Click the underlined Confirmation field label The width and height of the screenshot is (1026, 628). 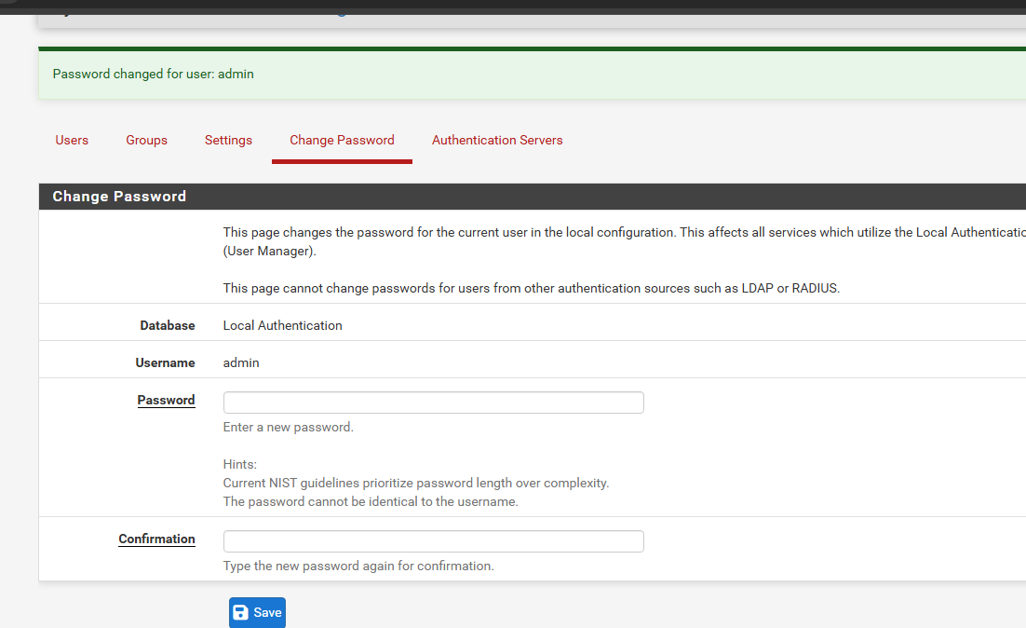click(156, 539)
